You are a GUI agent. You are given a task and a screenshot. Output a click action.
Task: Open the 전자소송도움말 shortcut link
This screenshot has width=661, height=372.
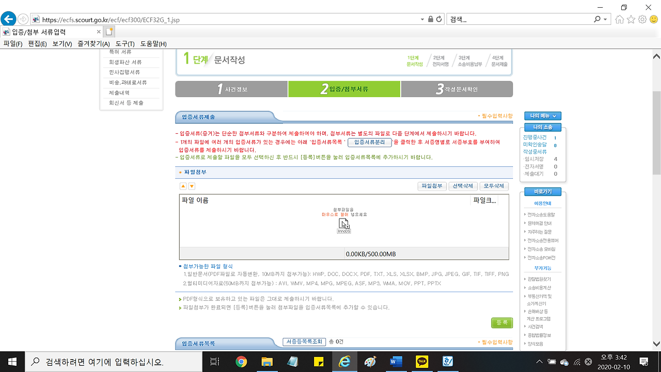tap(541, 214)
